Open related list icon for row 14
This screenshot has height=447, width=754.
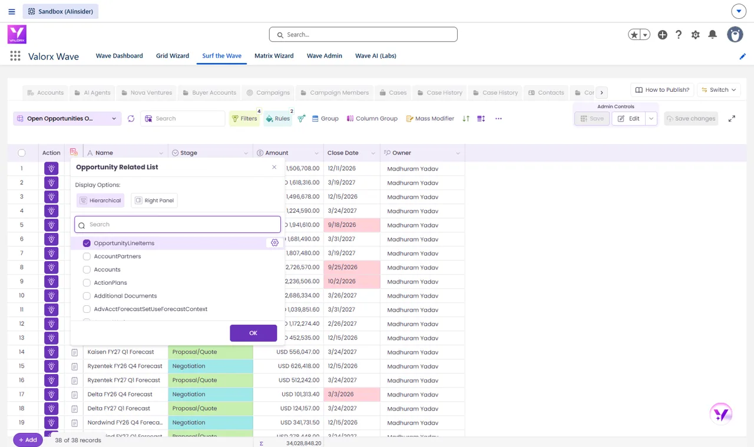point(74,352)
